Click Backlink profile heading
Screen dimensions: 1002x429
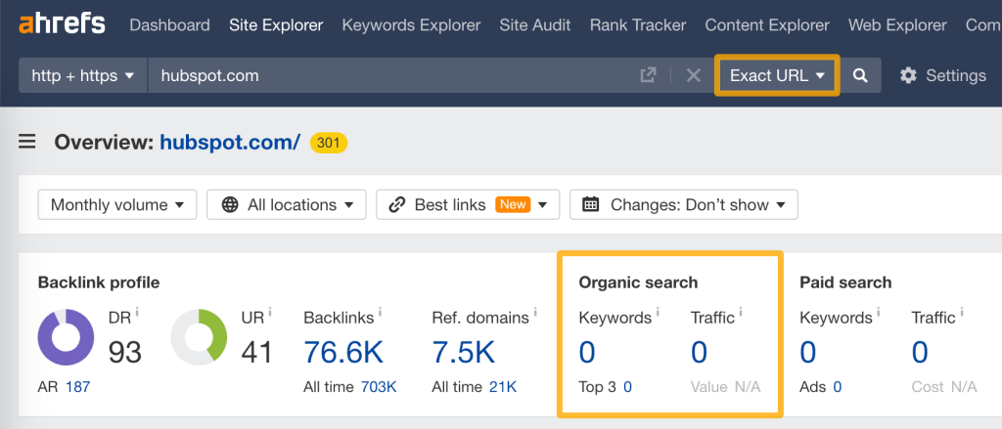(99, 282)
